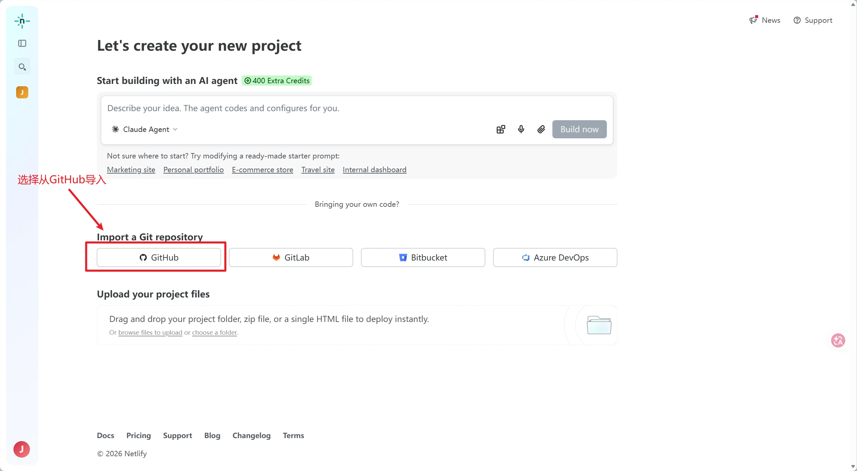Open the News menu
The height and width of the screenshot is (471, 857).
(x=765, y=20)
